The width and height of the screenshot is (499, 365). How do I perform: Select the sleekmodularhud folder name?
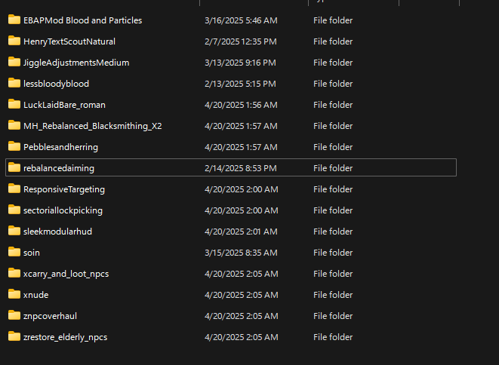[57, 232]
